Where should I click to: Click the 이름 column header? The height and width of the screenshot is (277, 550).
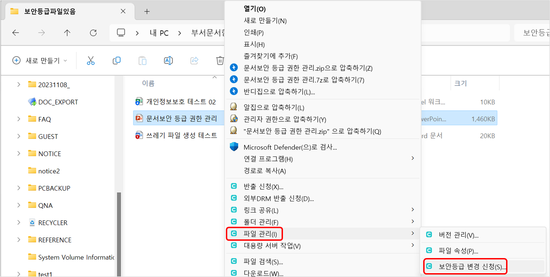pos(148,83)
